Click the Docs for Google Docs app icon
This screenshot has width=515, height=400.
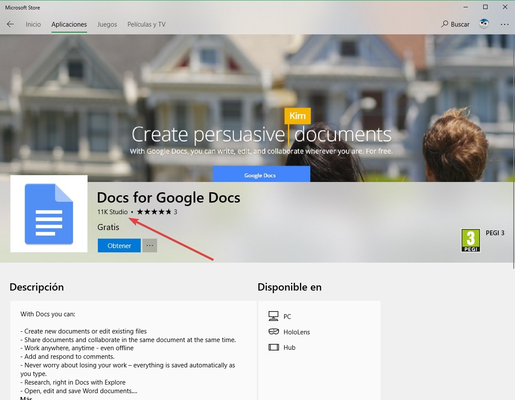coord(49,214)
